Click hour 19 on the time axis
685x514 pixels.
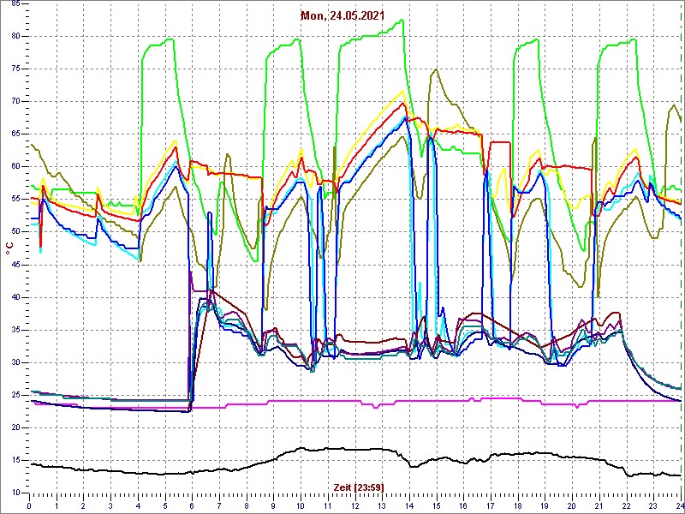(545, 506)
